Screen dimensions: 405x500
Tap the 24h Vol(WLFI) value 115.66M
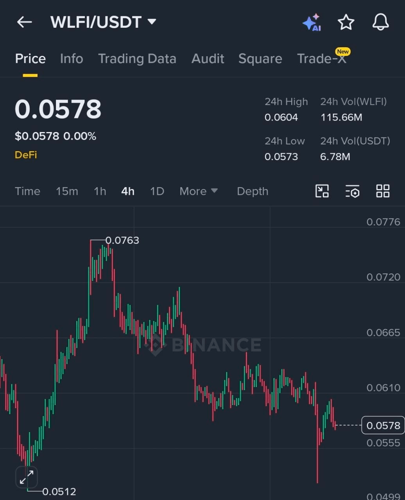coord(341,117)
